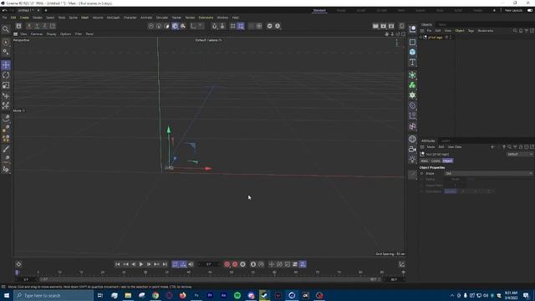
Task: Open viewport hamburger menu
Action: coord(16,34)
